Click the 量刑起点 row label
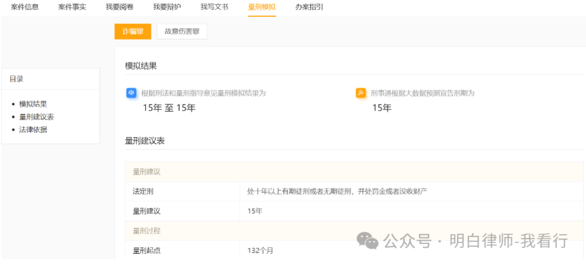 pyautogui.click(x=146, y=250)
